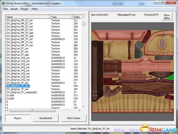Select the CH_QingYue_MP_YF_nor row
This screenshot has height=134, width=178.
coord(43,45)
